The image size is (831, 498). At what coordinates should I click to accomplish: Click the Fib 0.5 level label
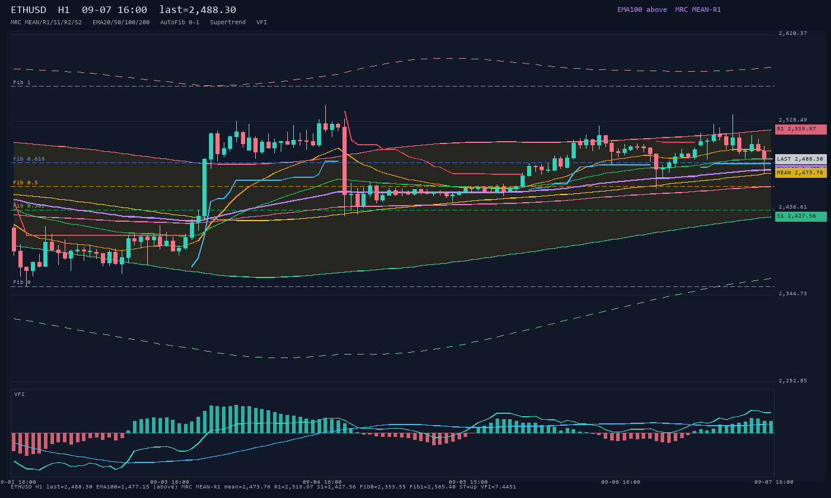click(x=26, y=183)
